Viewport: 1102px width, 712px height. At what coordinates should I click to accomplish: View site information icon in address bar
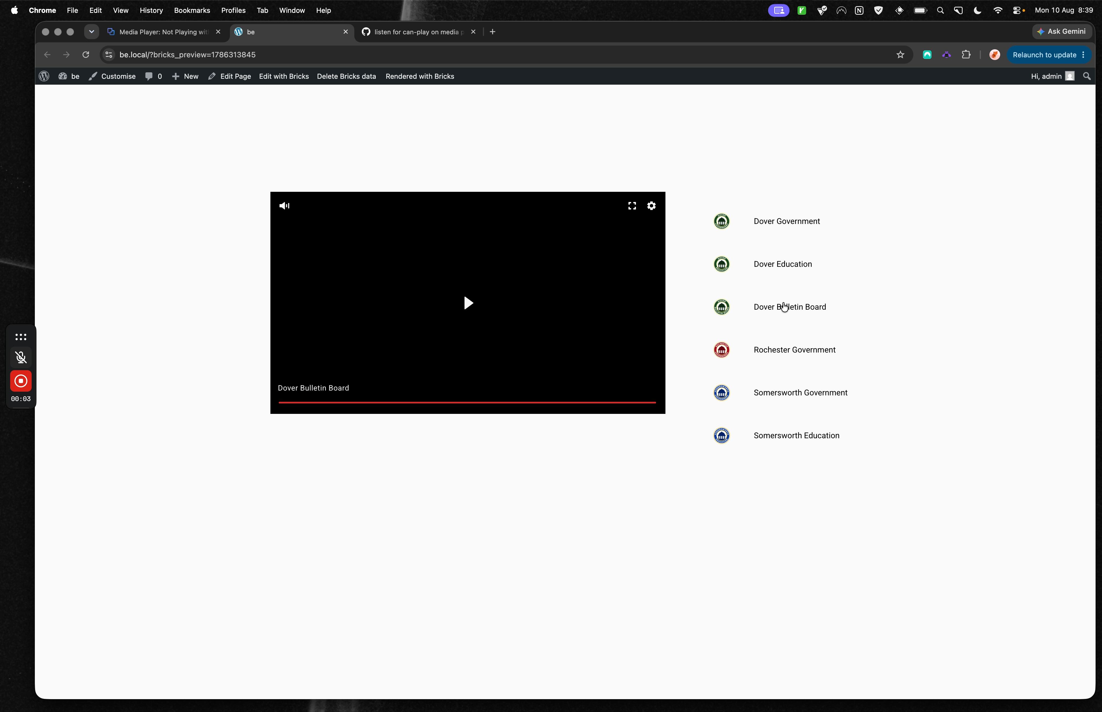[109, 55]
